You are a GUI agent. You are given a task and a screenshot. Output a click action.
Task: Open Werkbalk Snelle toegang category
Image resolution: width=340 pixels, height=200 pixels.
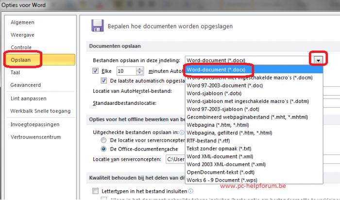40,111
